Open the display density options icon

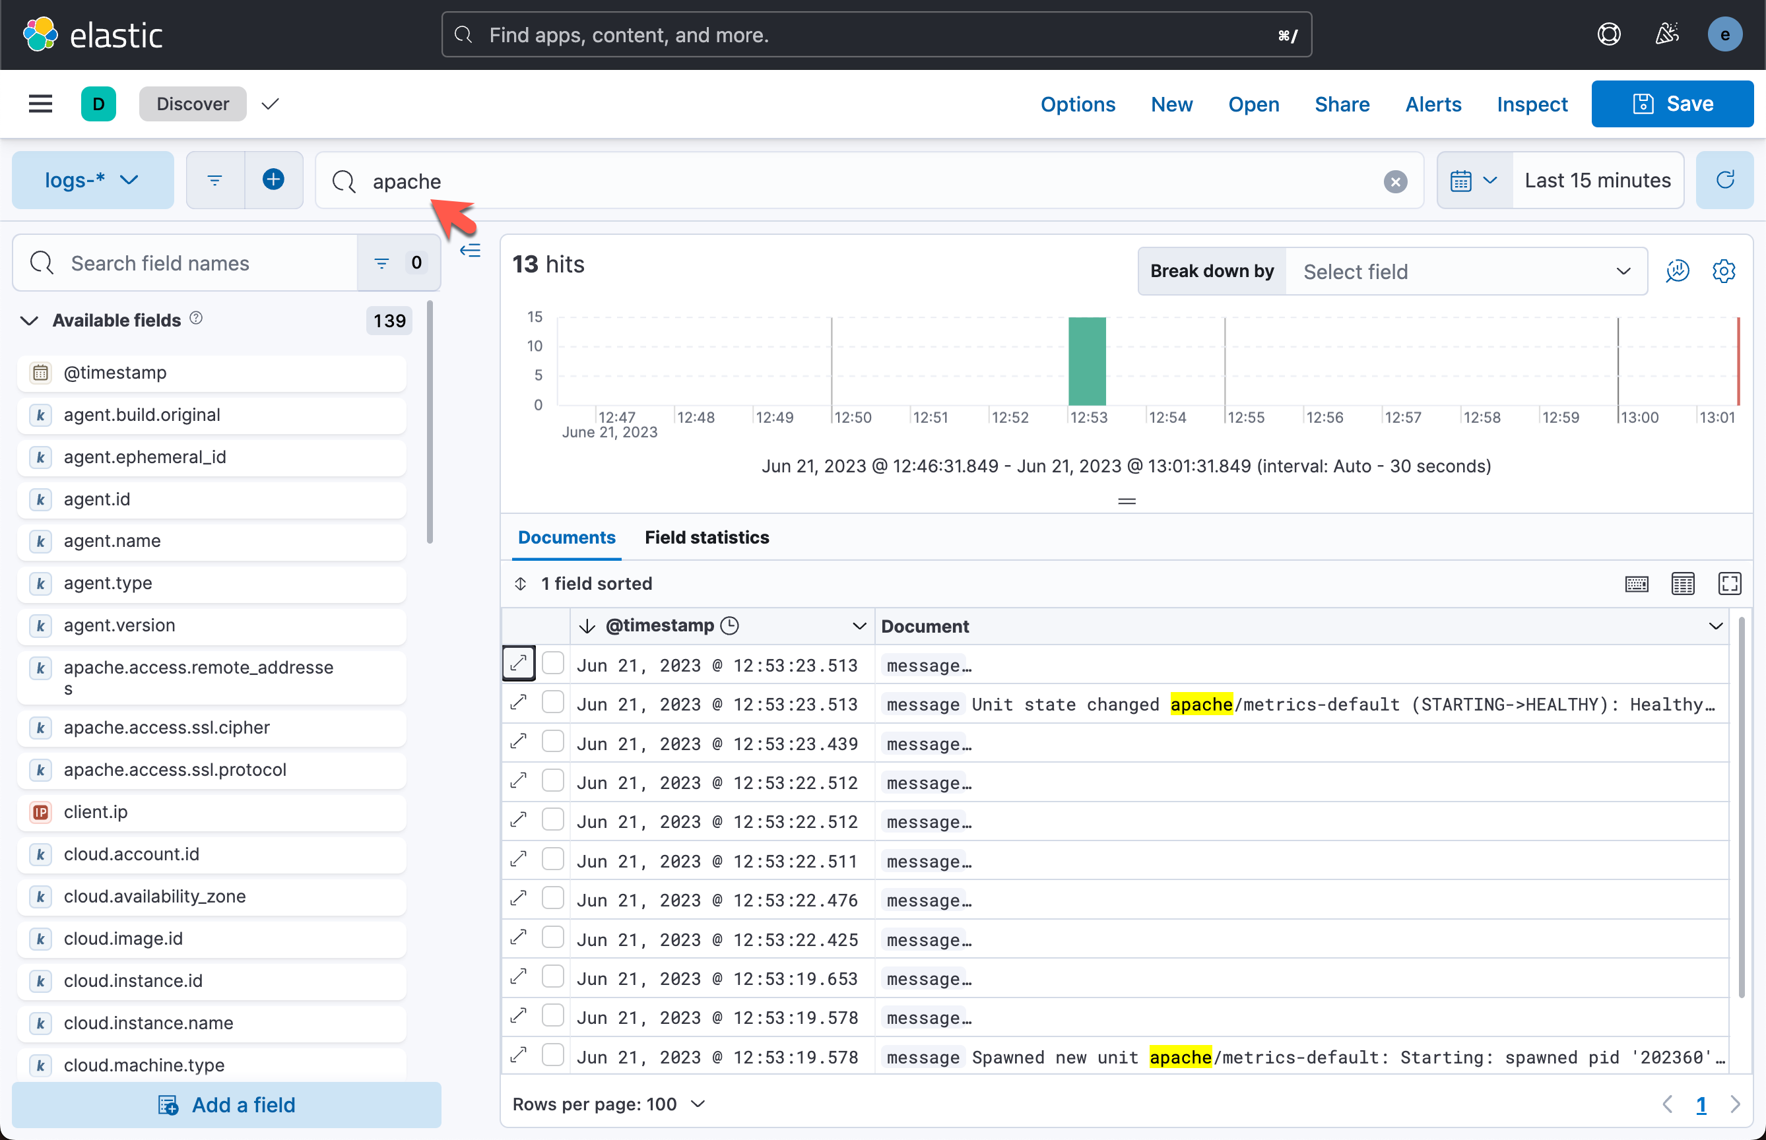coord(1682,583)
